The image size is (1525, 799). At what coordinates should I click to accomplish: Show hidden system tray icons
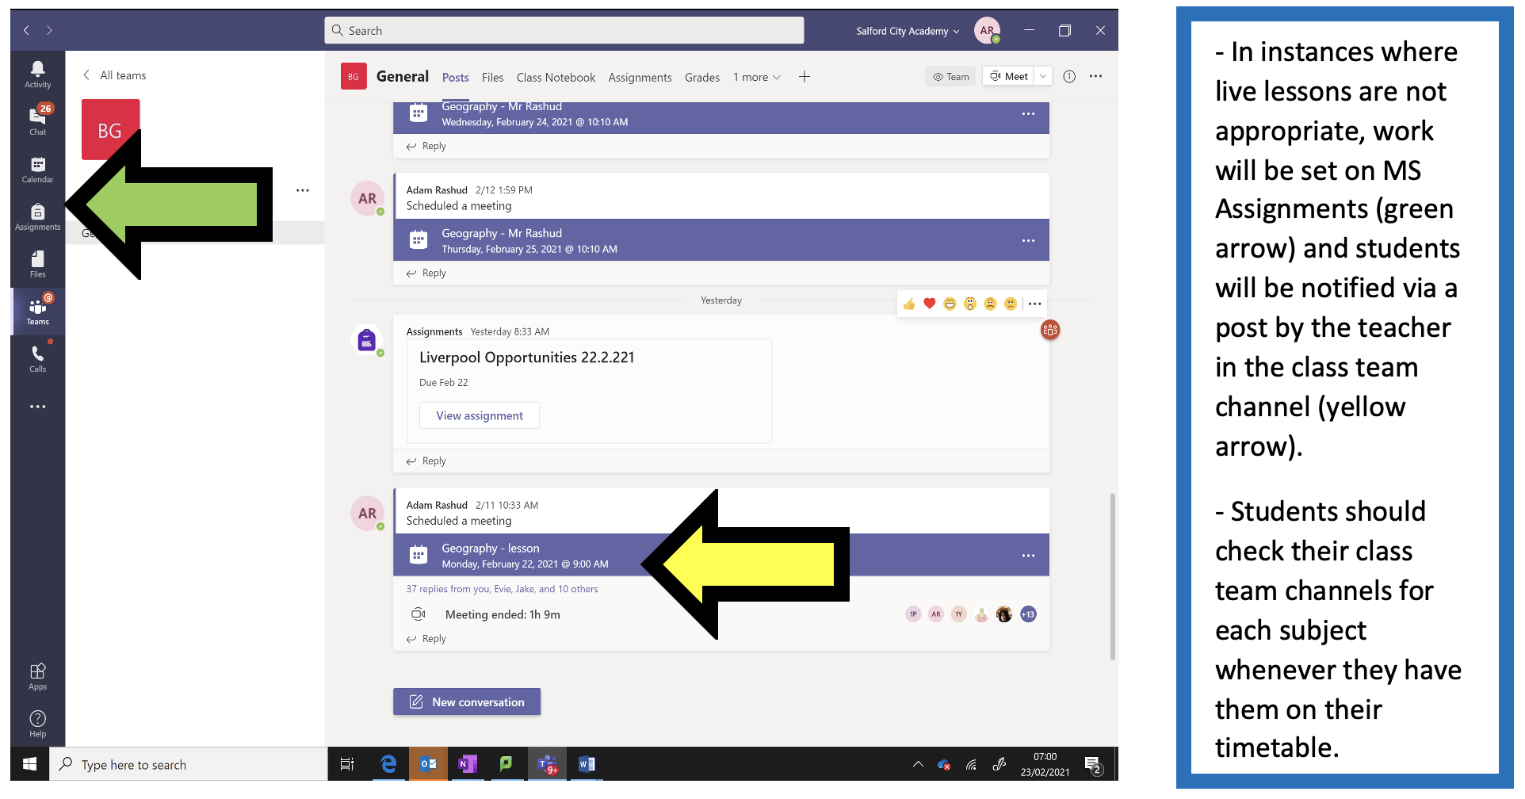(918, 764)
